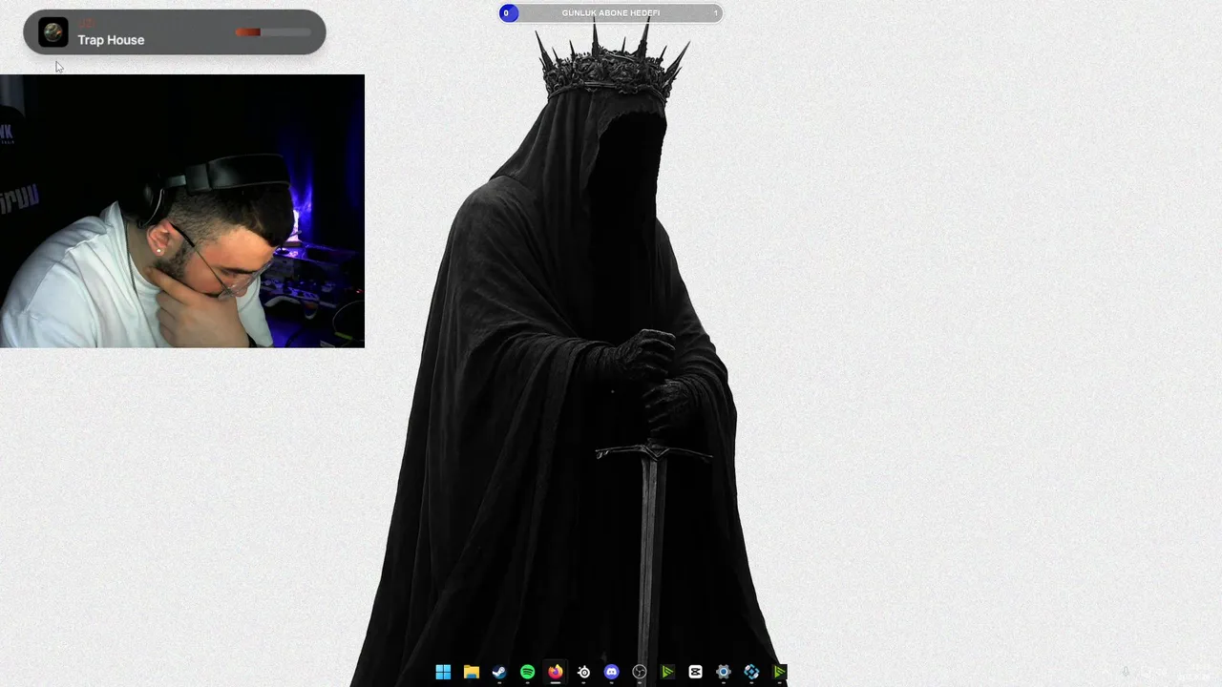This screenshot has width=1222, height=687.
Task: Click the album art in the Trap House widget
Action: pyautogui.click(x=53, y=32)
